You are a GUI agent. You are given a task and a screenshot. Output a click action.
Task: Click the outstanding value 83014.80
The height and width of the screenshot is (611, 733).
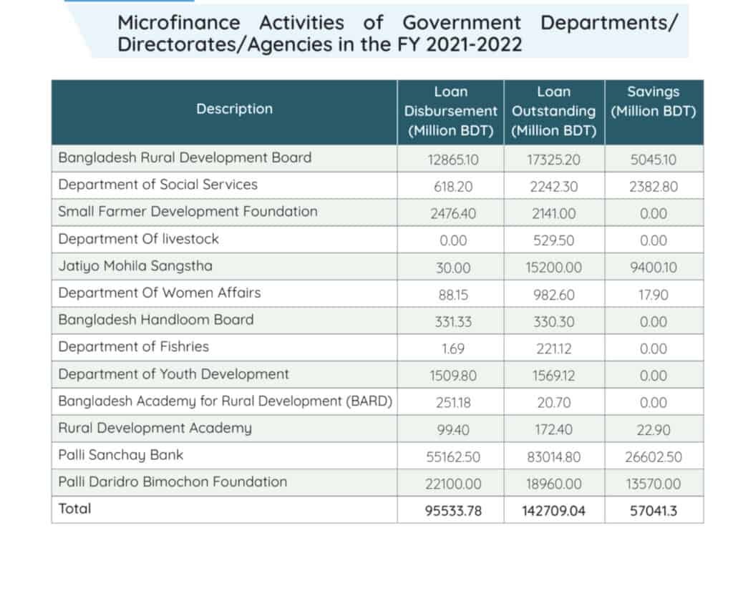coord(553,457)
